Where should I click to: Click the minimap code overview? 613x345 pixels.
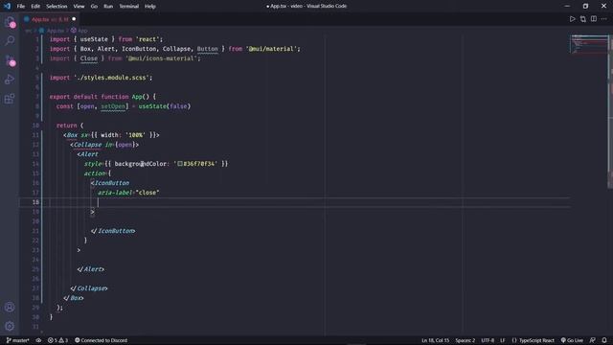click(589, 44)
